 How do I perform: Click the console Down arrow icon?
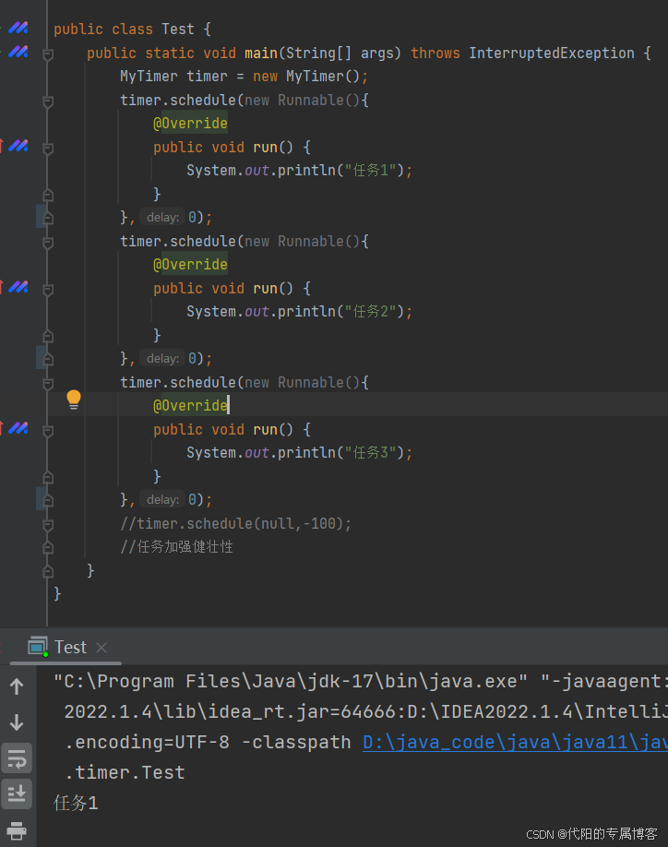[x=17, y=722]
